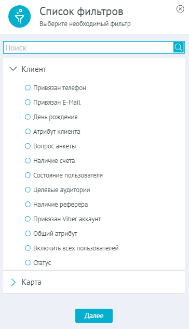Select the Привязан E-Mail filter
The image size is (189, 329).
click(28, 102)
